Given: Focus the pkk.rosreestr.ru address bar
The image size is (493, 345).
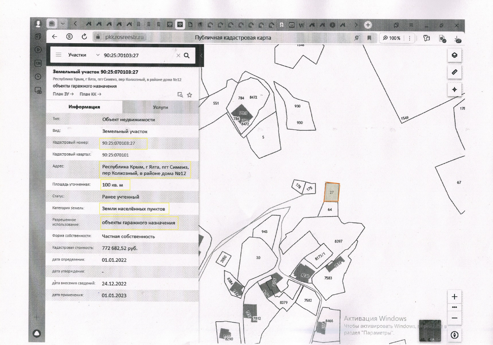Looking at the screenshot, I should [124, 37].
